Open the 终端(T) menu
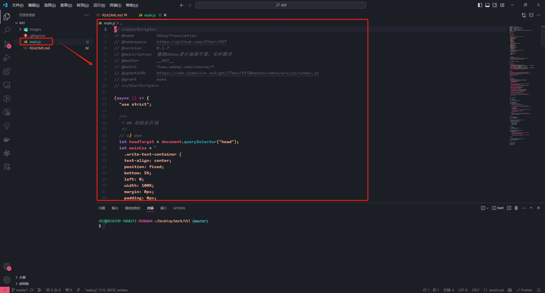The width and height of the screenshot is (545, 293). 115,5
